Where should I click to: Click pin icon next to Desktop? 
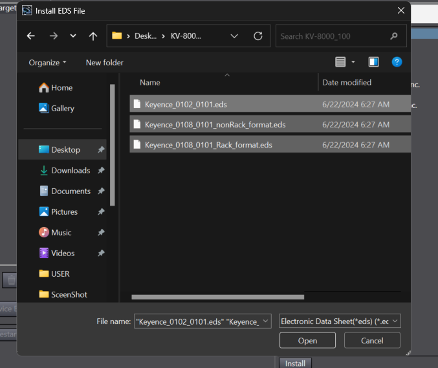click(x=101, y=149)
